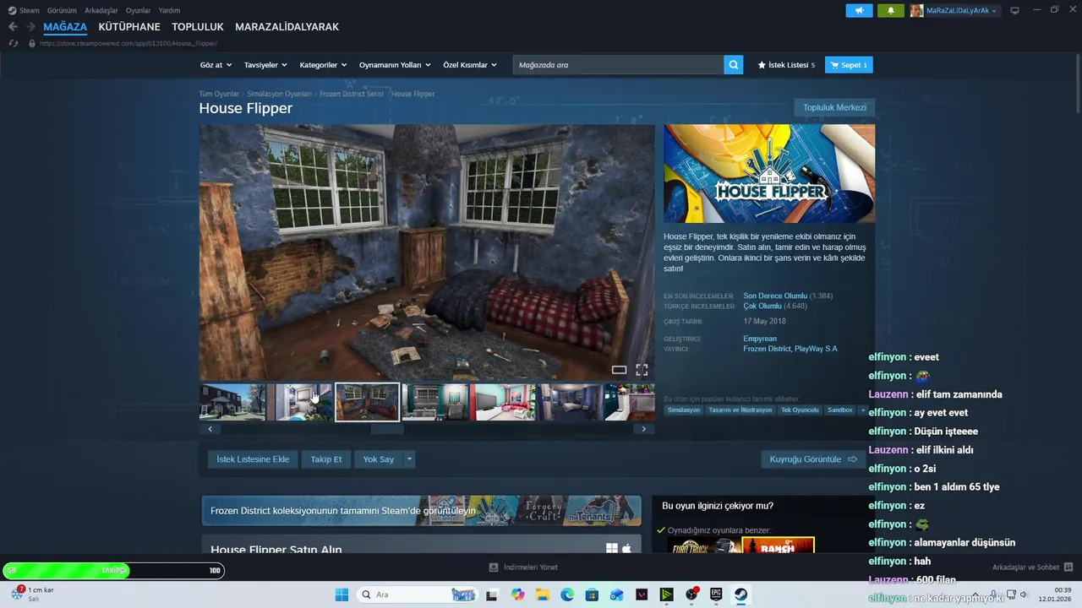1082x608 pixels.
Task: Expand the Kategoriler dropdown
Action: coord(323,65)
